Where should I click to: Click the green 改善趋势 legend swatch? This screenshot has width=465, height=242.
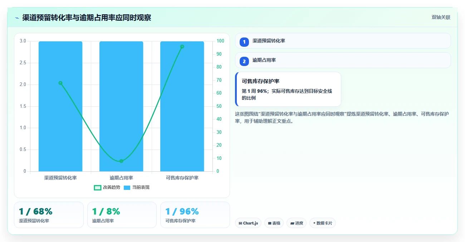pyautogui.click(x=98, y=187)
